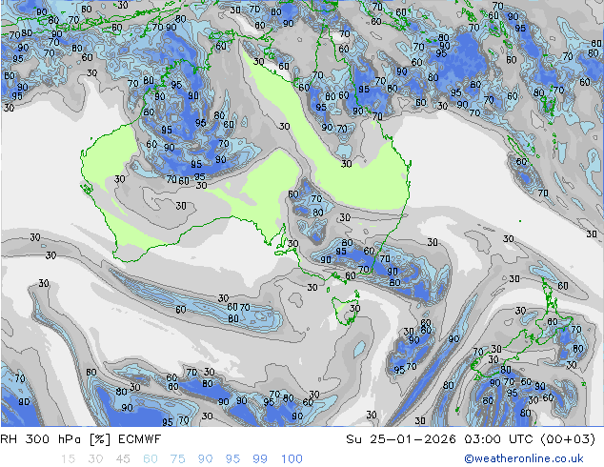Screen dimensions: 604x467
Task: Click the '©weatheronline.co.uk' credit link
Action: 523,458
